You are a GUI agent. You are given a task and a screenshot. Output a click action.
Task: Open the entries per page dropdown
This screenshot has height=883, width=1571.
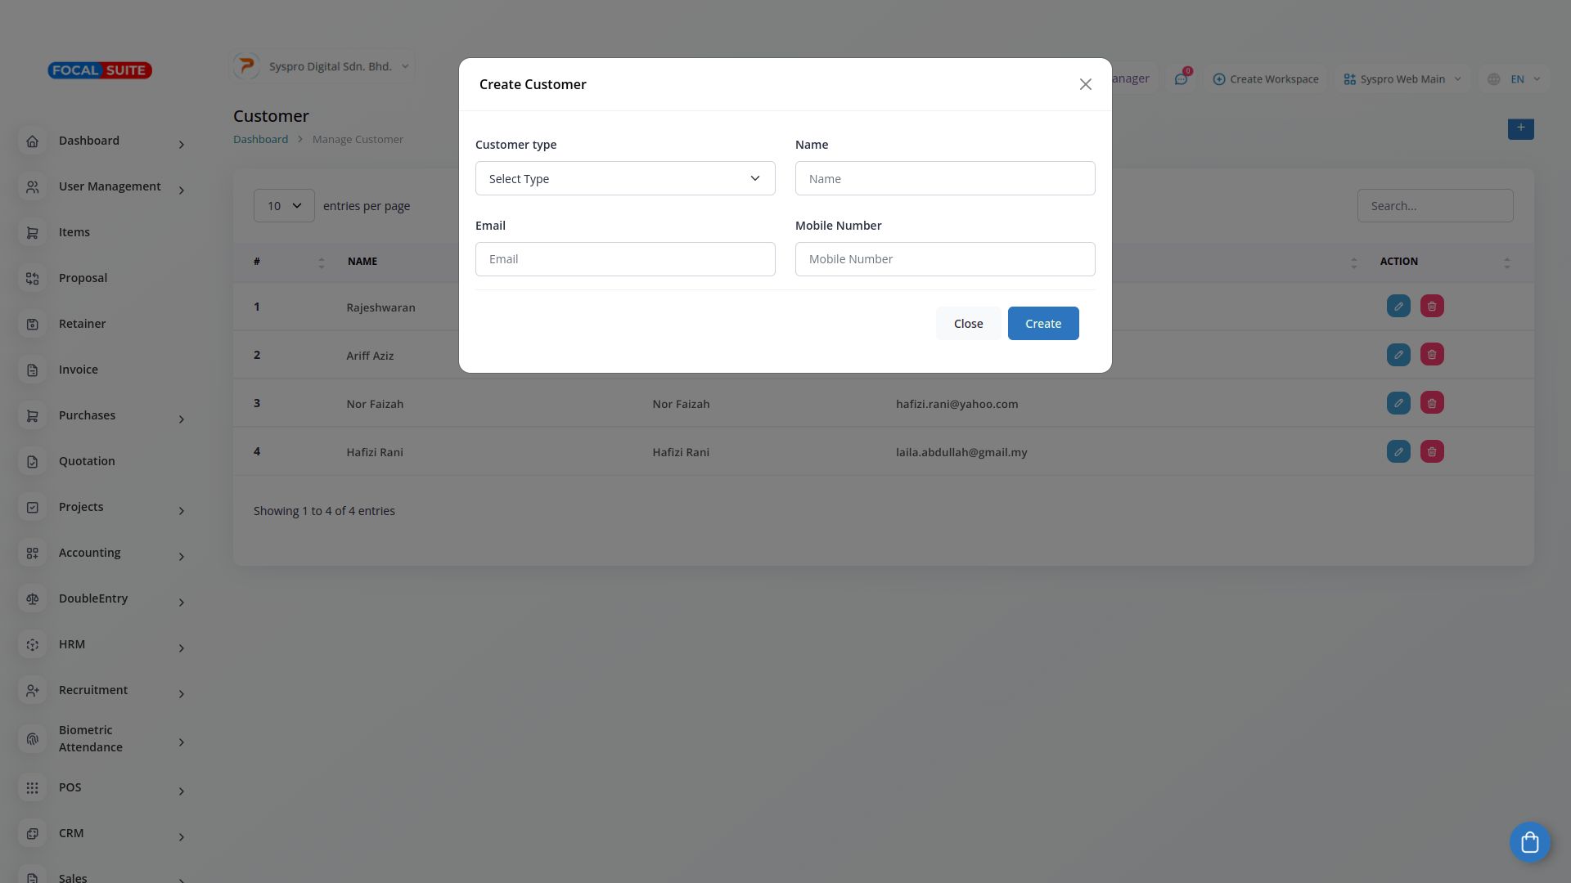284,206
